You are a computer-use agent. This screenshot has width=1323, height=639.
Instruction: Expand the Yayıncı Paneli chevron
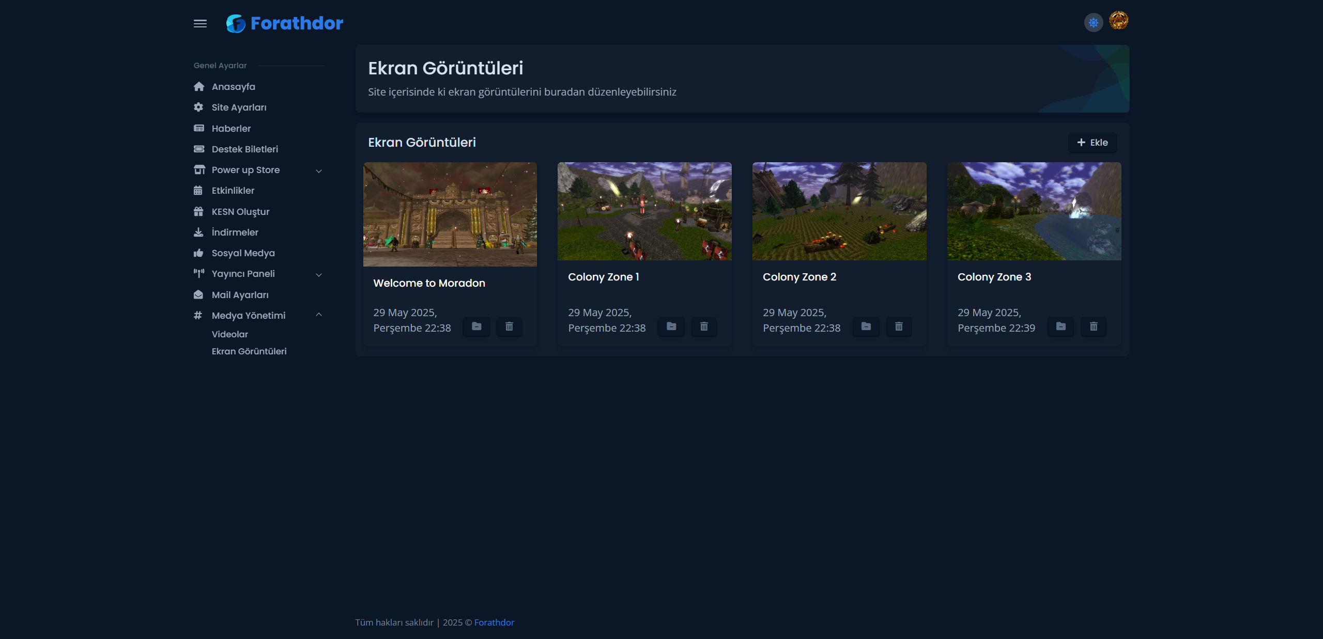[319, 274]
